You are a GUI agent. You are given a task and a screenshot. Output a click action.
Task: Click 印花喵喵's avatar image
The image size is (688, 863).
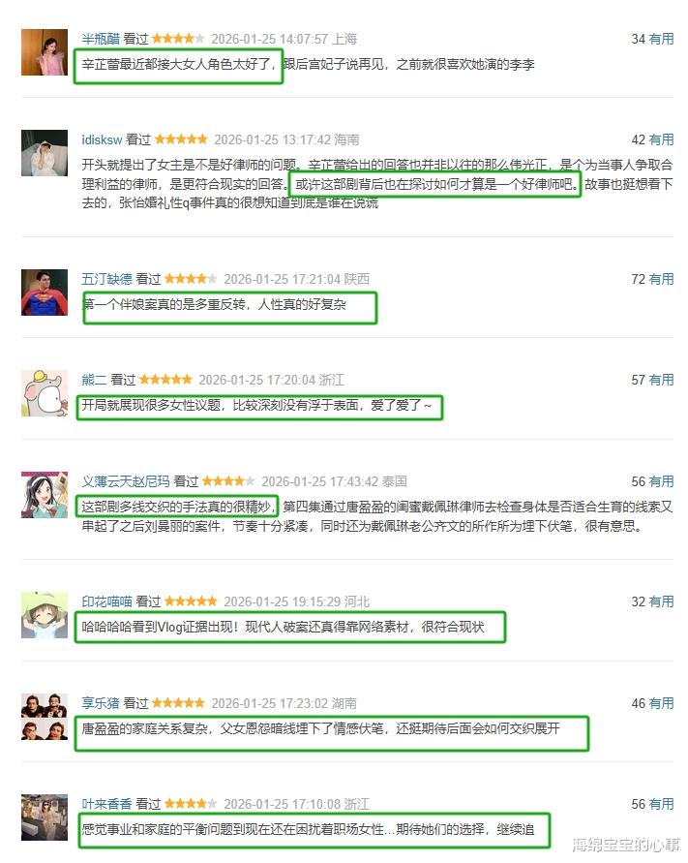pos(45,615)
